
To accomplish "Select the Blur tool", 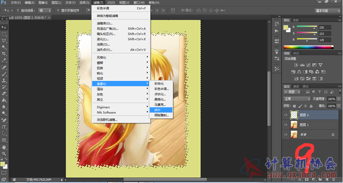I will [4, 107].
